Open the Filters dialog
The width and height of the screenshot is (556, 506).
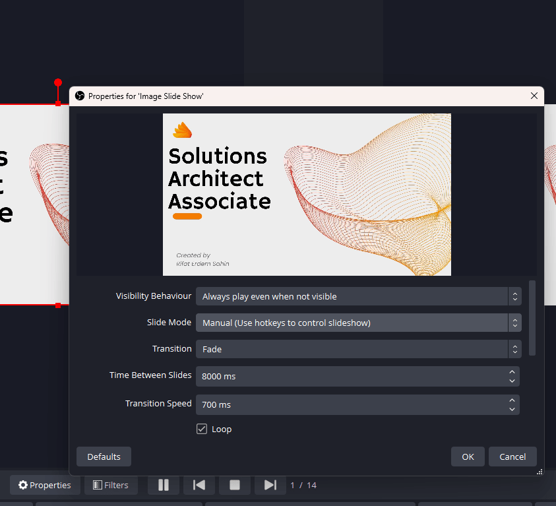coord(111,485)
